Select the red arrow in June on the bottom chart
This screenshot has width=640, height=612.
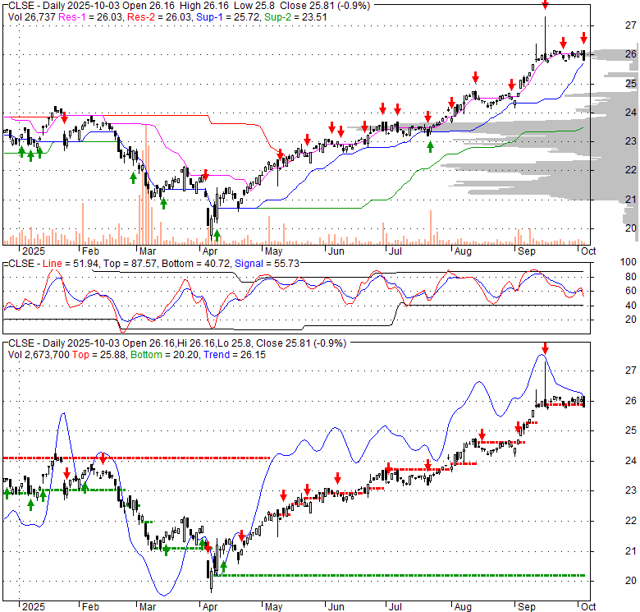coord(337,478)
